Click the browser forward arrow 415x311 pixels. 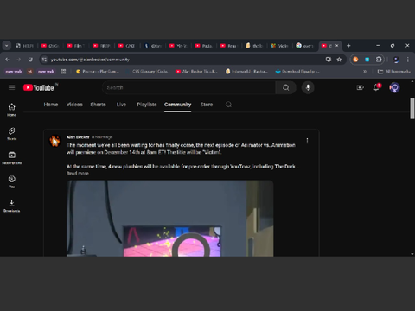(x=19, y=60)
